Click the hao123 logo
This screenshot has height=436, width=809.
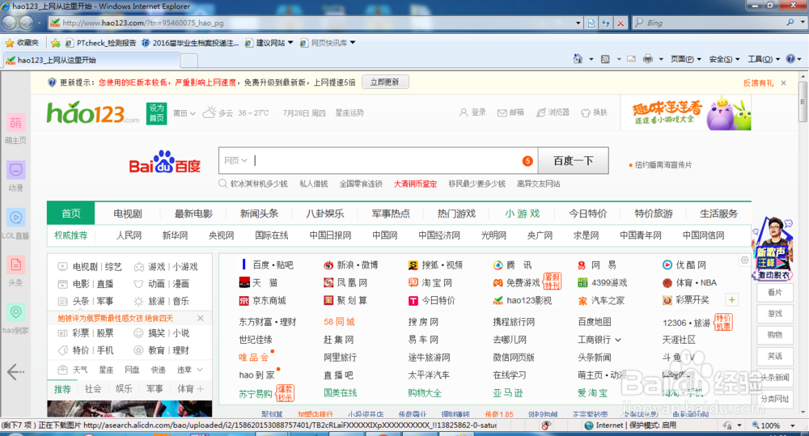(x=93, y=112)
